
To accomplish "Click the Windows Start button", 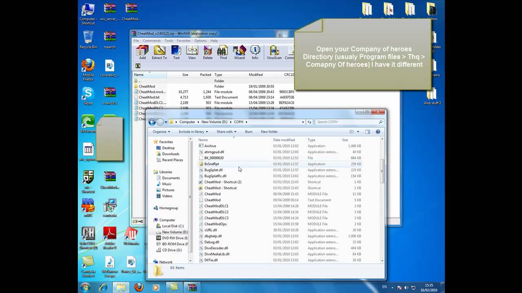I will [86, 287].
